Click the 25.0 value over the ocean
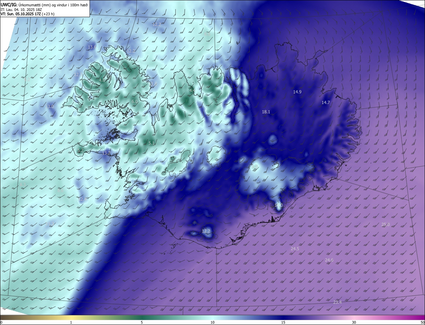Screen dimensions: 425x325 coord(385,224)
